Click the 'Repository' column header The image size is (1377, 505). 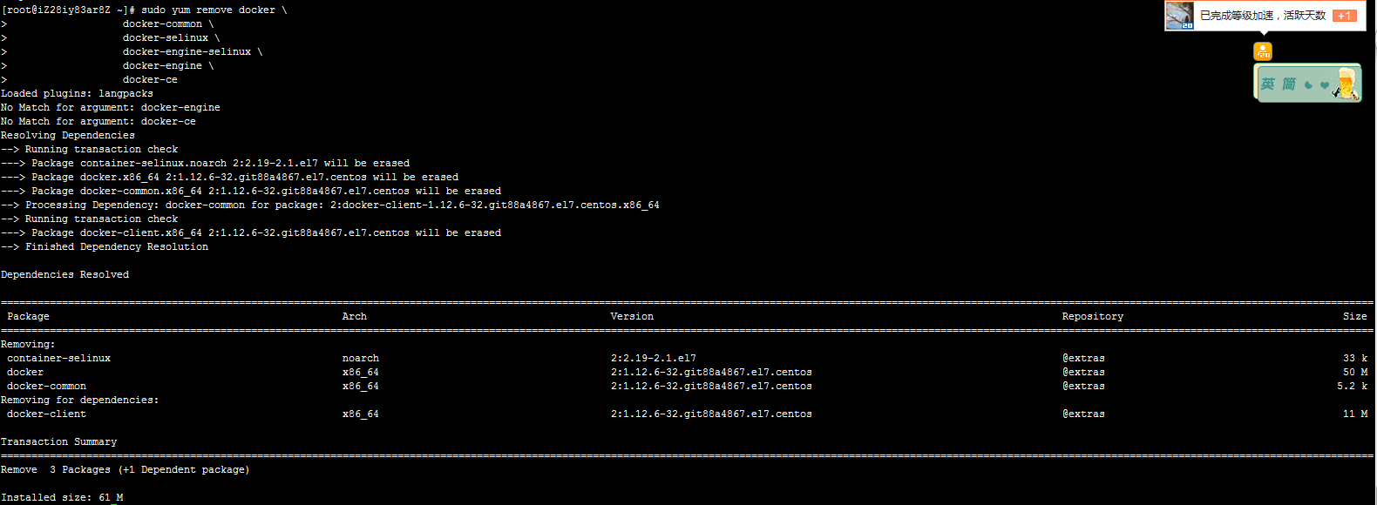tap(1092, 316)
